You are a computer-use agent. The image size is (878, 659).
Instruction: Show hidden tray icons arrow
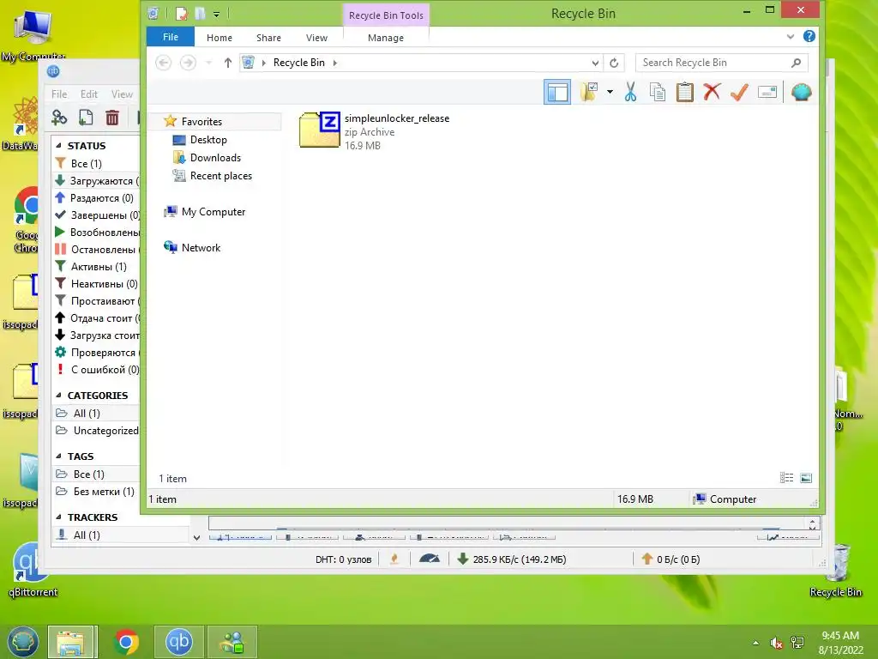click(755, 643)
